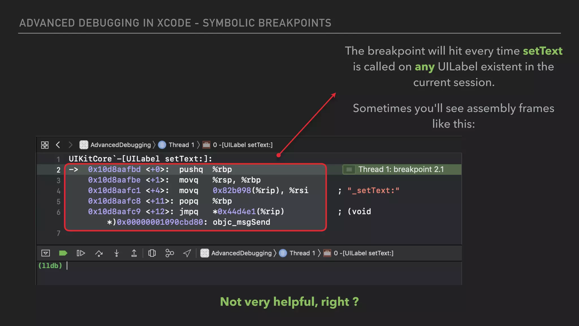The image size is (579, 326).
Task: Select AdvancedDebugging process in debug bar
Action: point(241,253)
